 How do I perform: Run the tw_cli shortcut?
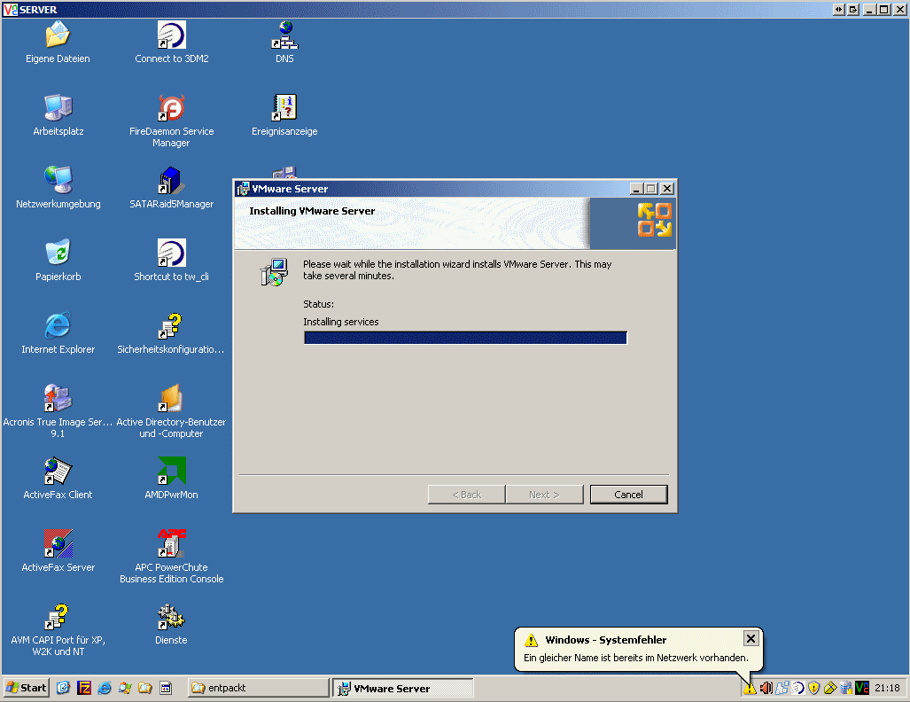pyautogui.click(x=171, y=253)
